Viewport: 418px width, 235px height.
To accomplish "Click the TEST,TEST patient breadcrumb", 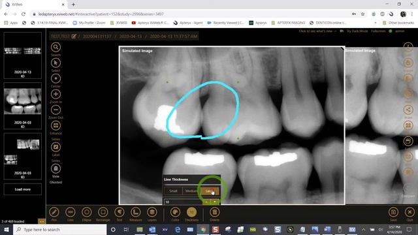I will [x=60, y=37].
